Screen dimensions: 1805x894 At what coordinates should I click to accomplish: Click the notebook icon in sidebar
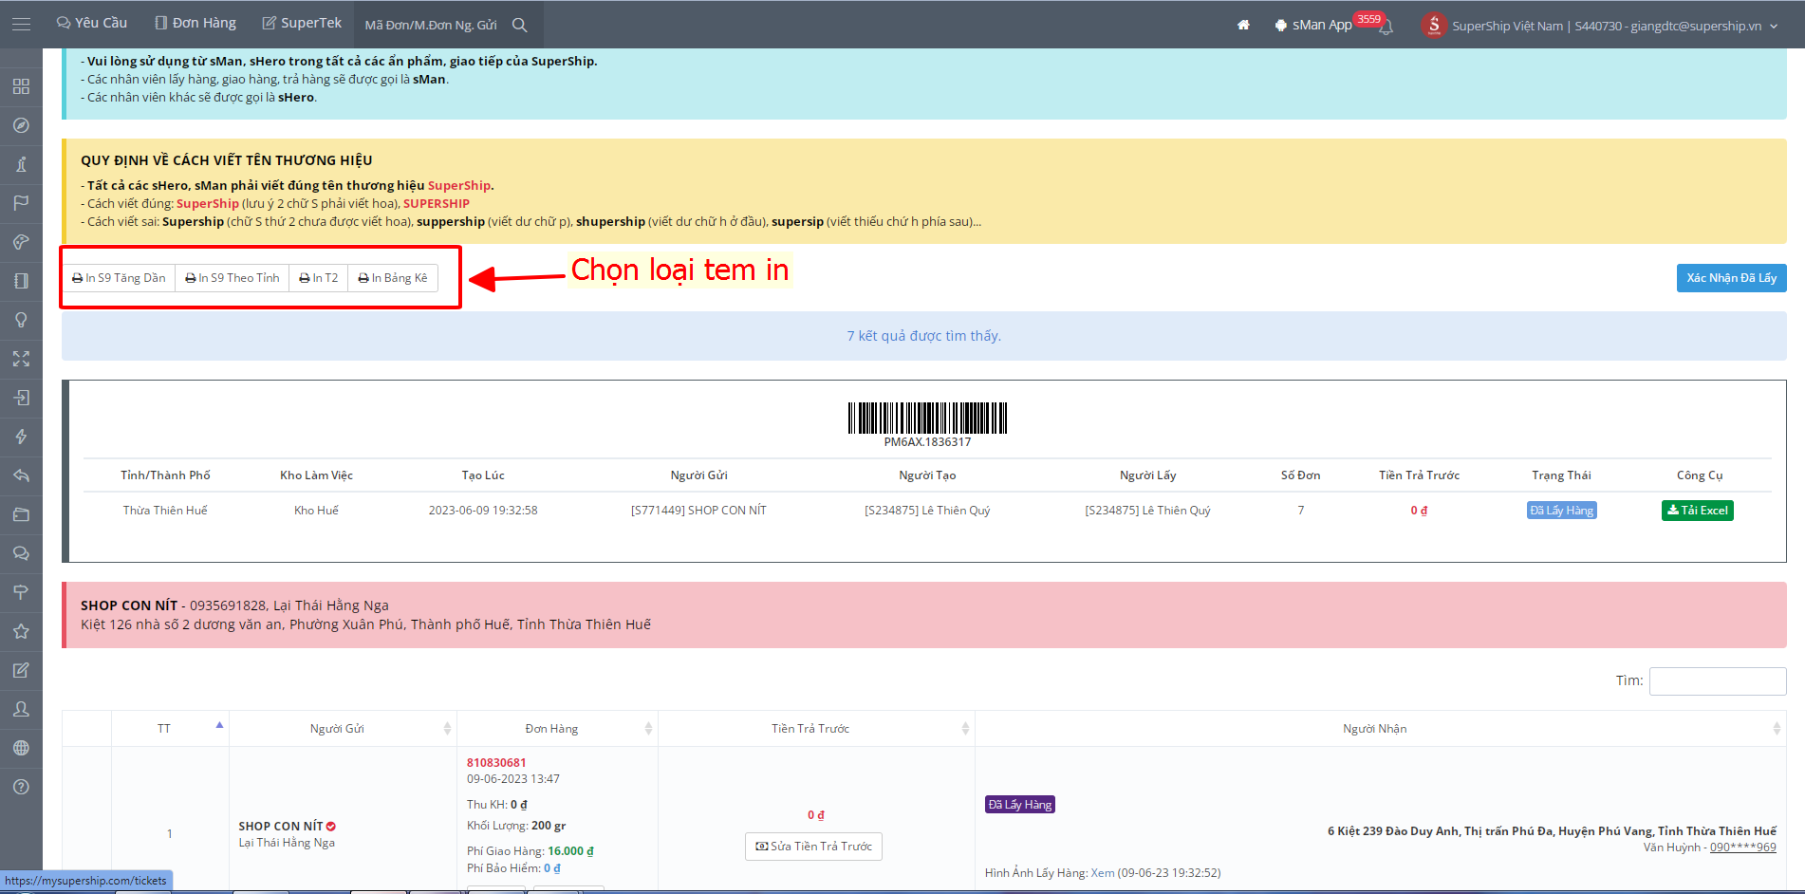[21, 281]
